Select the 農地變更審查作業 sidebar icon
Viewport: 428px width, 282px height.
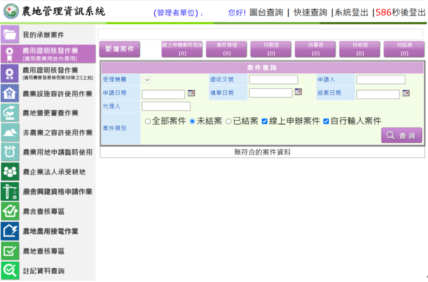tap(10, 113)
